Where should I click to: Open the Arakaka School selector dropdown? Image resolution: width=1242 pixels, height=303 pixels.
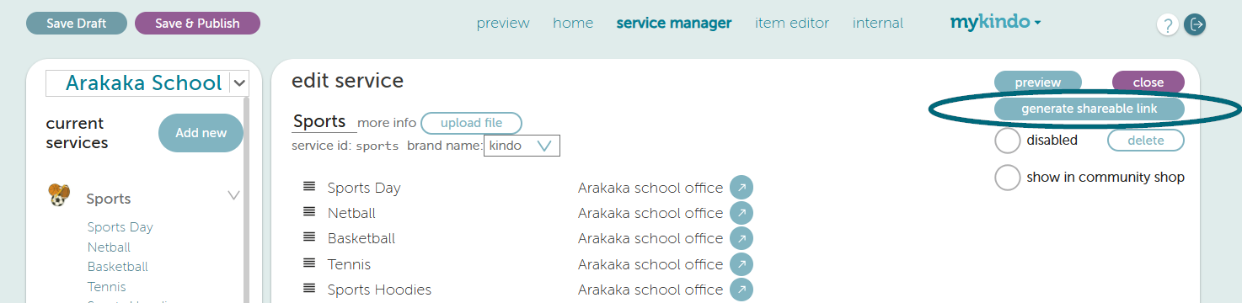(239, 82)
